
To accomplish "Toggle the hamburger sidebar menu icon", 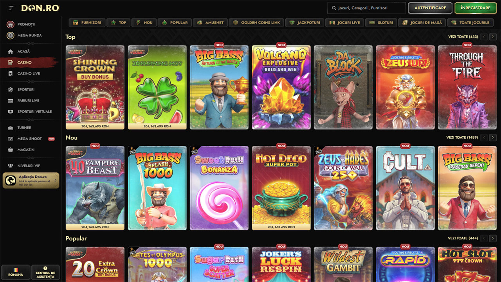I will click(x=11, y=8).
